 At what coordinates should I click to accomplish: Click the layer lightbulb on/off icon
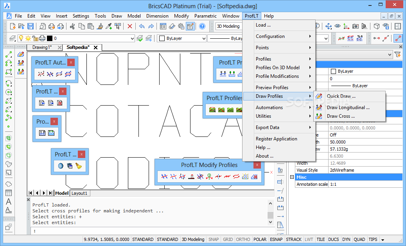tap(21, 38)
